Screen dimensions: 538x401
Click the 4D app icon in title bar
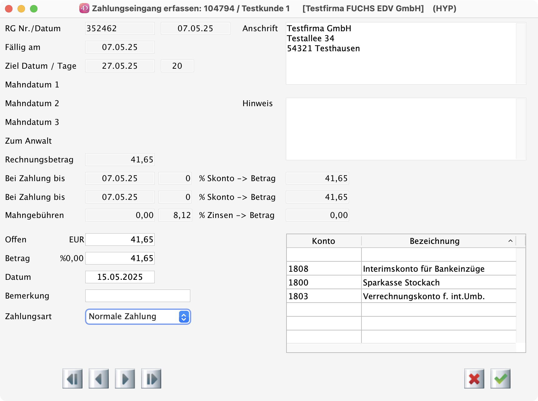84,8
